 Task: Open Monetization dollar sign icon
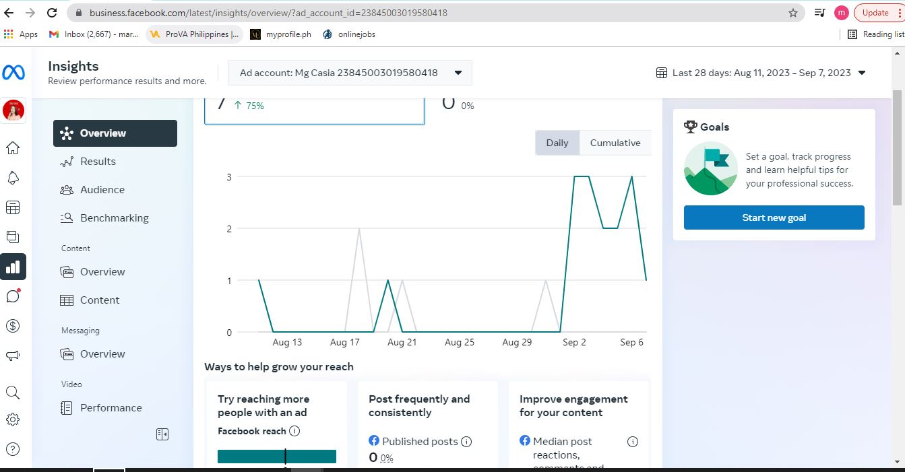click(13, 326)
